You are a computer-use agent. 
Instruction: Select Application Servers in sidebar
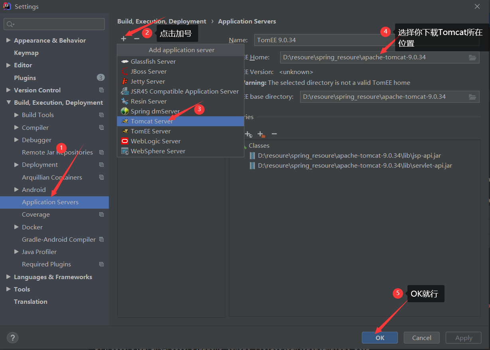[x=54, y=202]
